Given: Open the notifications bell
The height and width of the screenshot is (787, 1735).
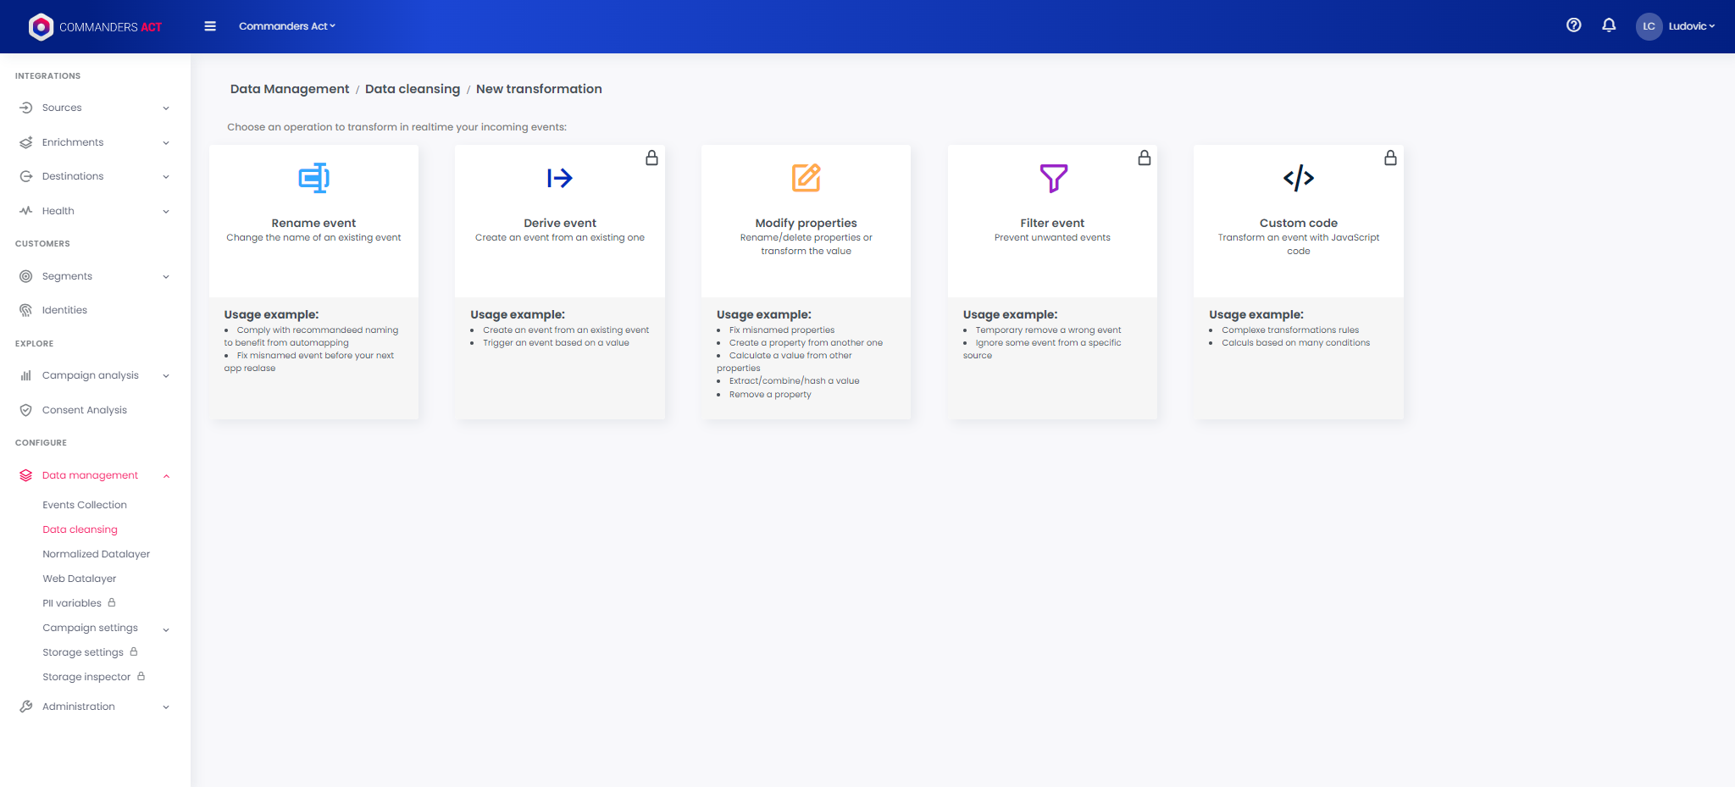Looking at the screenshot, I should coord(1608,25).
